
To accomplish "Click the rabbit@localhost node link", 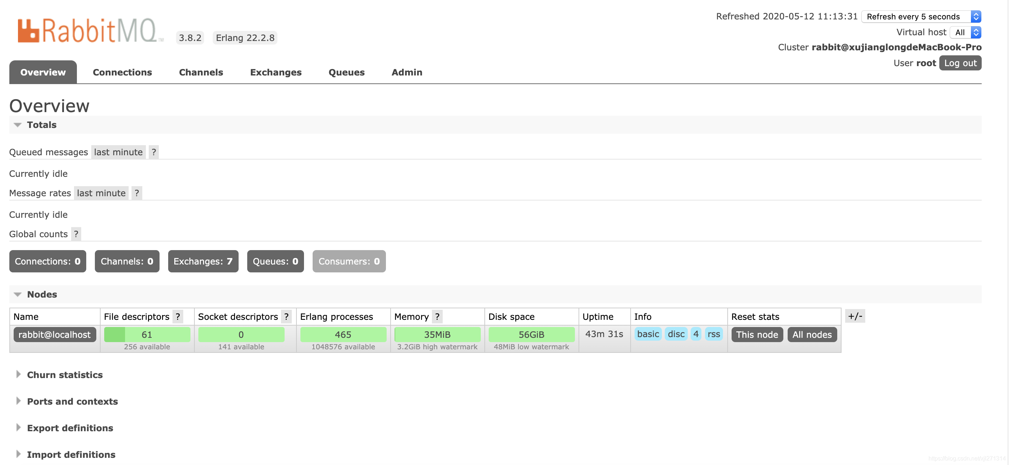I will coord(55,335).
